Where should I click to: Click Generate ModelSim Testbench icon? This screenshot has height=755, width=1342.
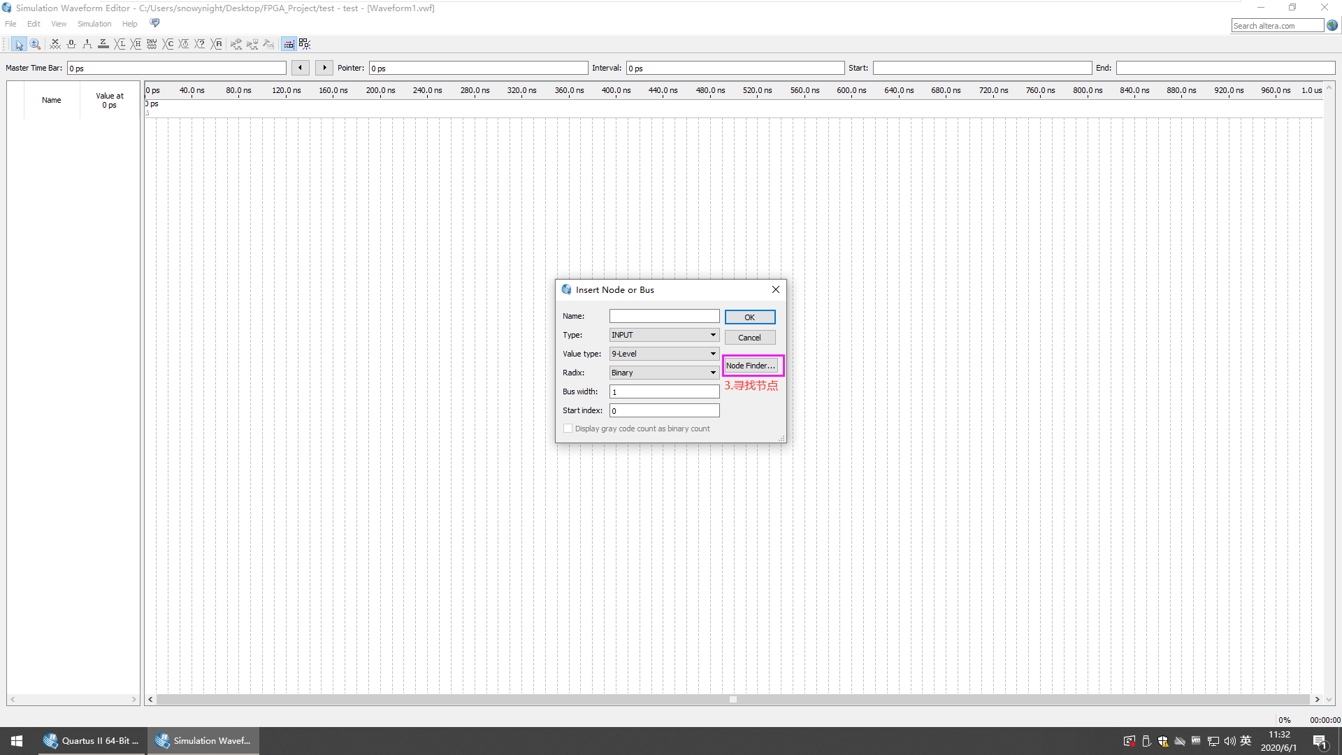[268, 44]
